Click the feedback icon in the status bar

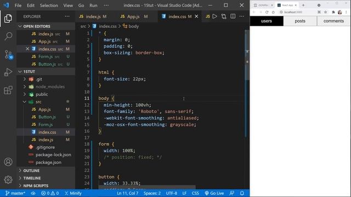[x=232, y=193]
